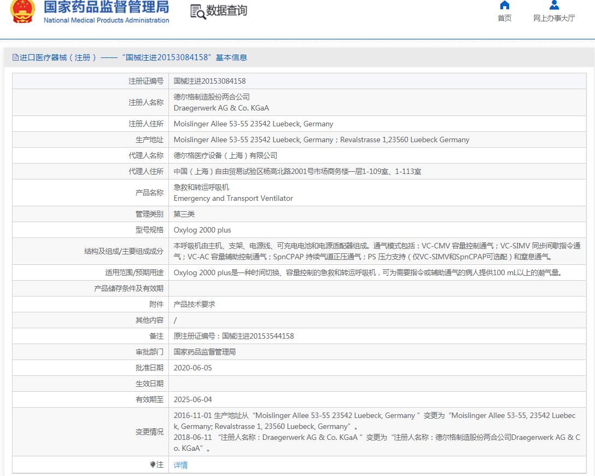Select page title 国械注进20153084158 基本信息

point(184,57)
